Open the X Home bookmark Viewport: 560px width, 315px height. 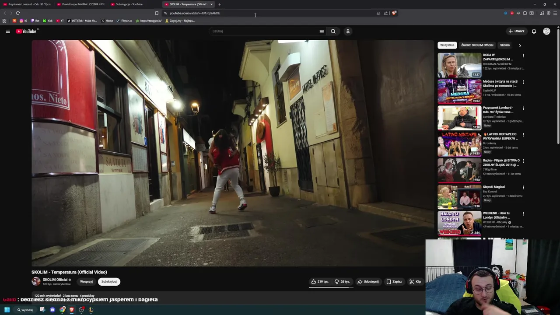tap(107, 21)
